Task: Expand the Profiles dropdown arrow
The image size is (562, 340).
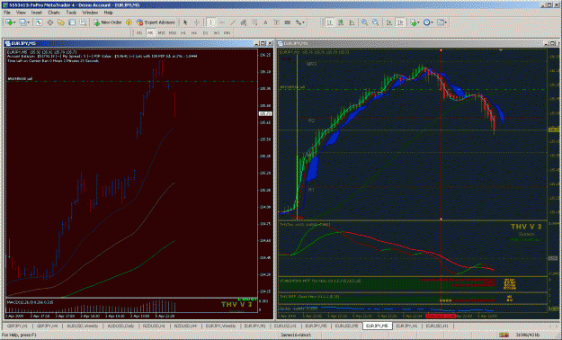Action: (29, 22)
